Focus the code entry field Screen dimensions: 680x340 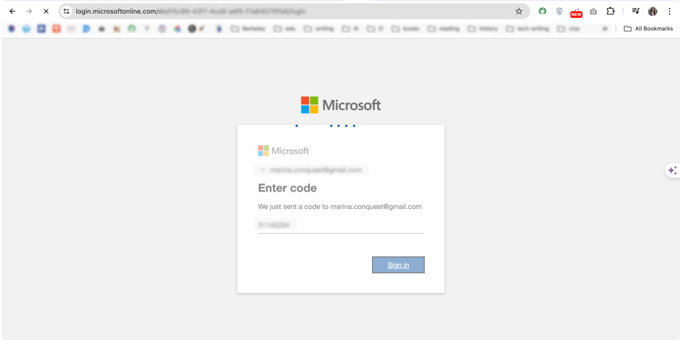pos(341,225)
